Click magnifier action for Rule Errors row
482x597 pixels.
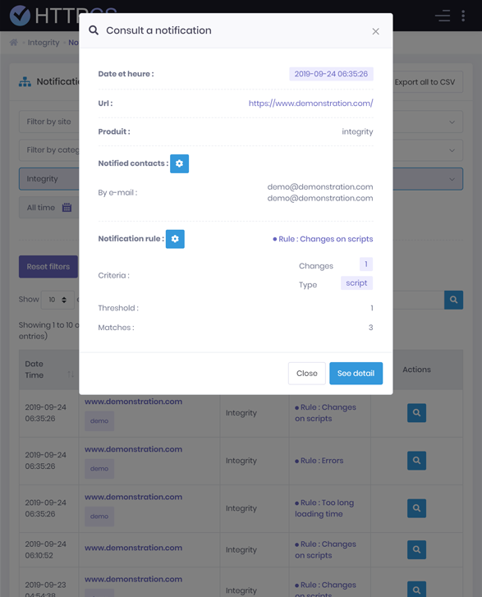coord(416,461)
